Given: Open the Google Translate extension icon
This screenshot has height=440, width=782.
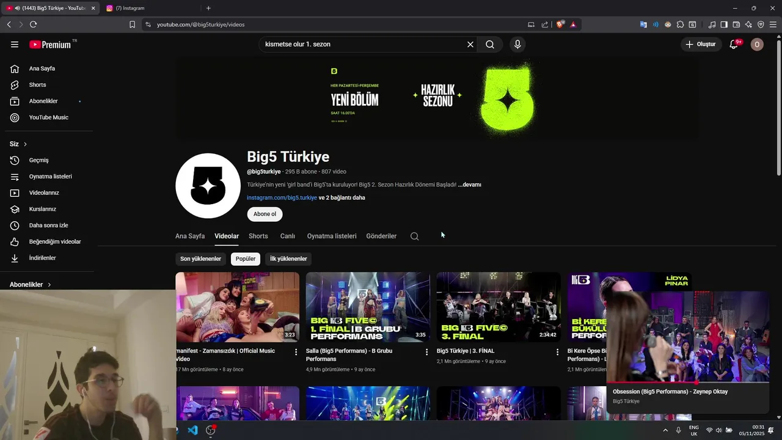Looking at the screenshot, I should pyautogui.click(x=643, y=24).
